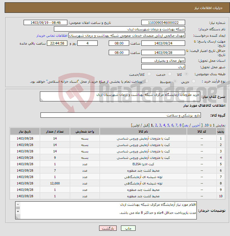The height and width of the screenshot is (236, 230).
Task: Click resize grip of buyer notes box
Action: tap(17, 218)
